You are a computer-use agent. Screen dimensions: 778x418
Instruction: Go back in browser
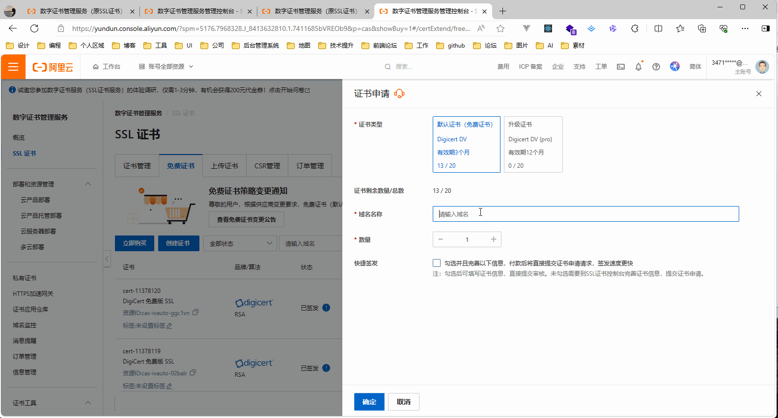click(x=13, y=28)
